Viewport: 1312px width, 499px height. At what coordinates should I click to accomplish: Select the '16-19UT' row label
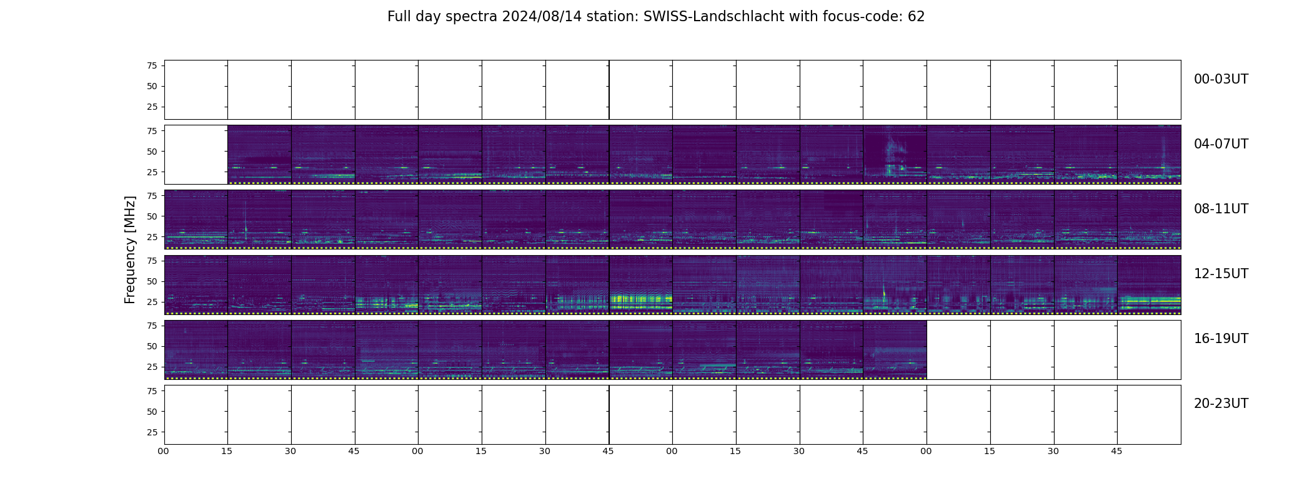1221,339
